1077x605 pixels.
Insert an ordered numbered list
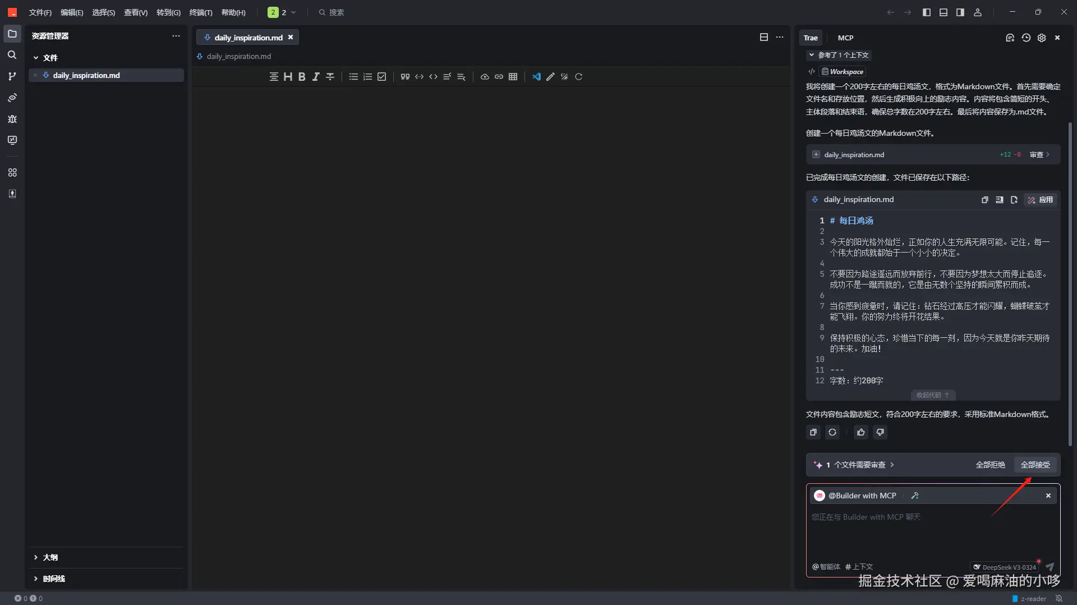point(367,77)
